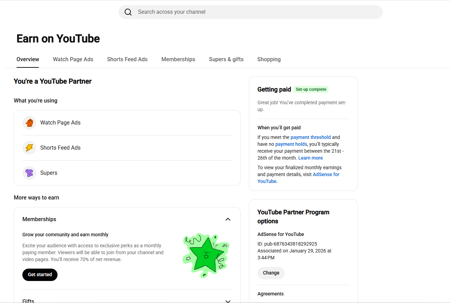Visit the AdSense for YouTube link
Screen dimensions: 450x303
click(x=299, y=178)
